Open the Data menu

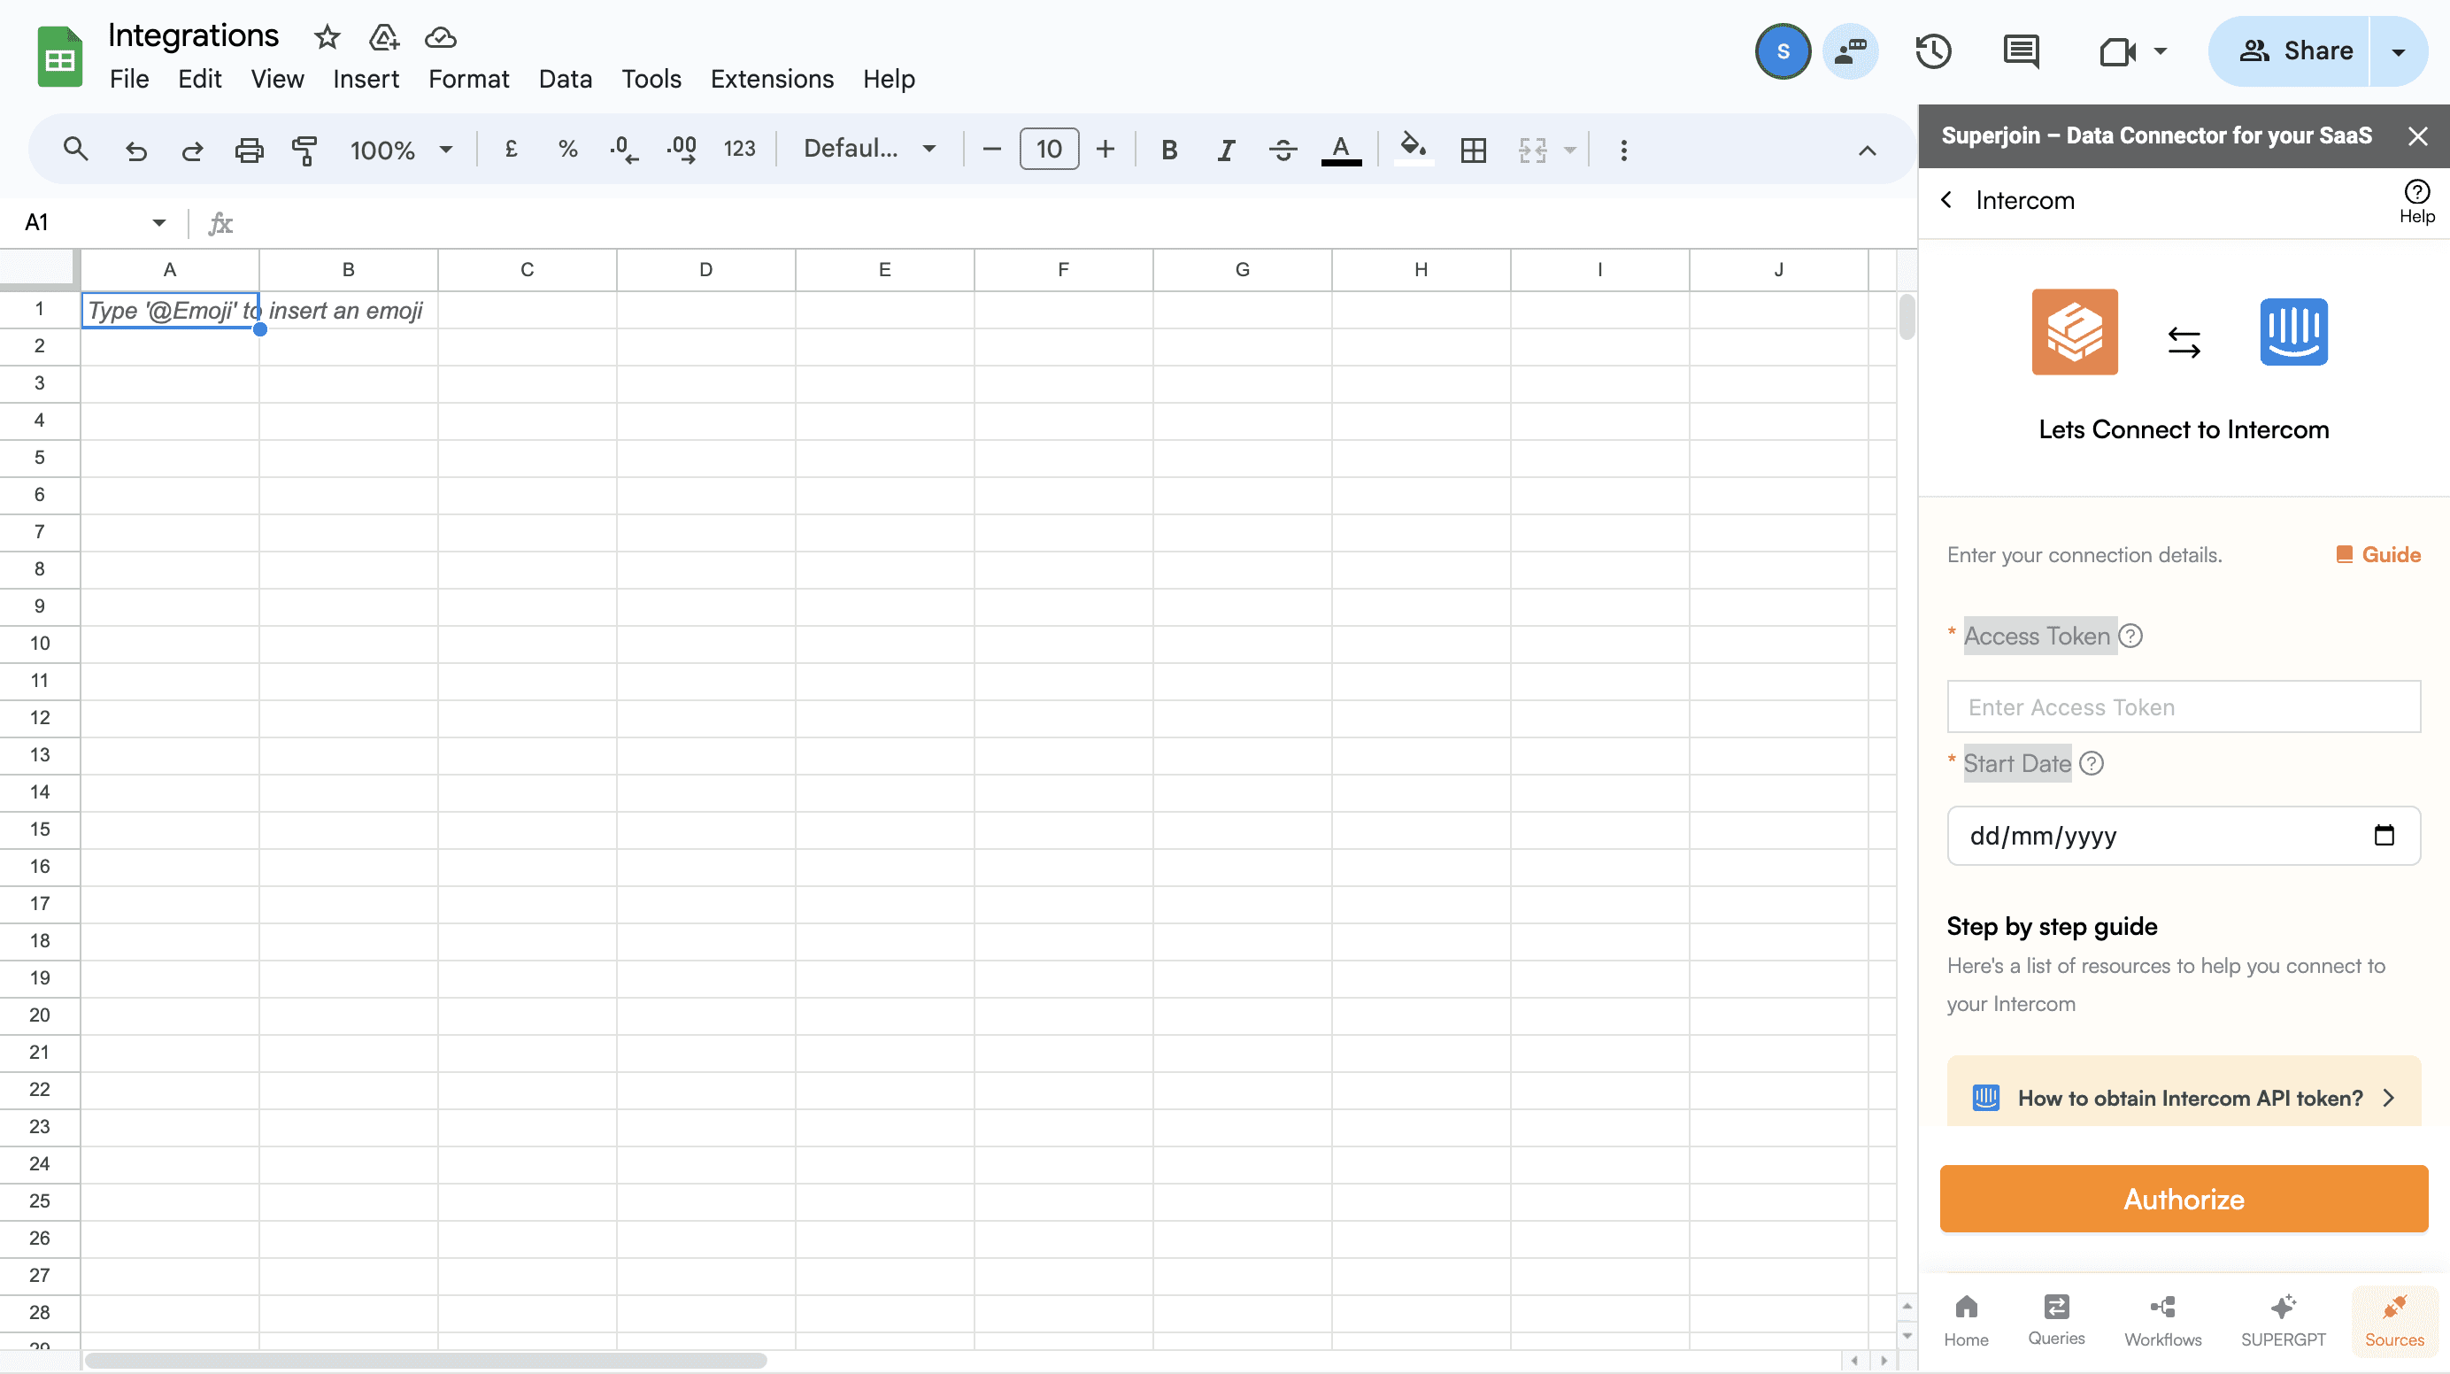(565, 79)
